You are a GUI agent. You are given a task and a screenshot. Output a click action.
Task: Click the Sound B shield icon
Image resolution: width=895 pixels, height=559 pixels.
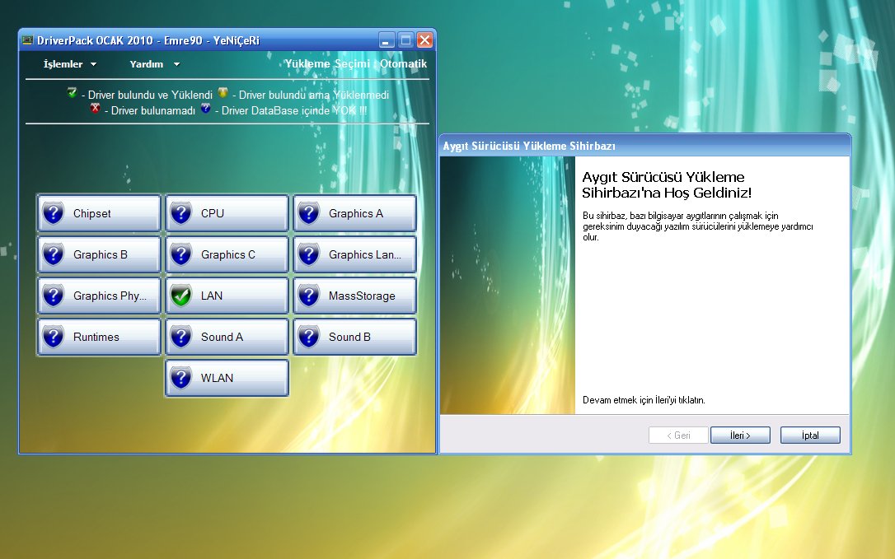pyautogui.click(x=309, y=337)
